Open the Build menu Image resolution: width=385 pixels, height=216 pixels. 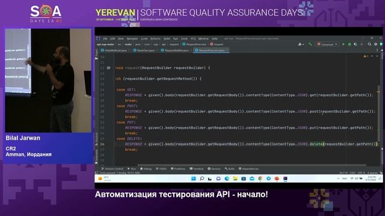pos(167,38)
